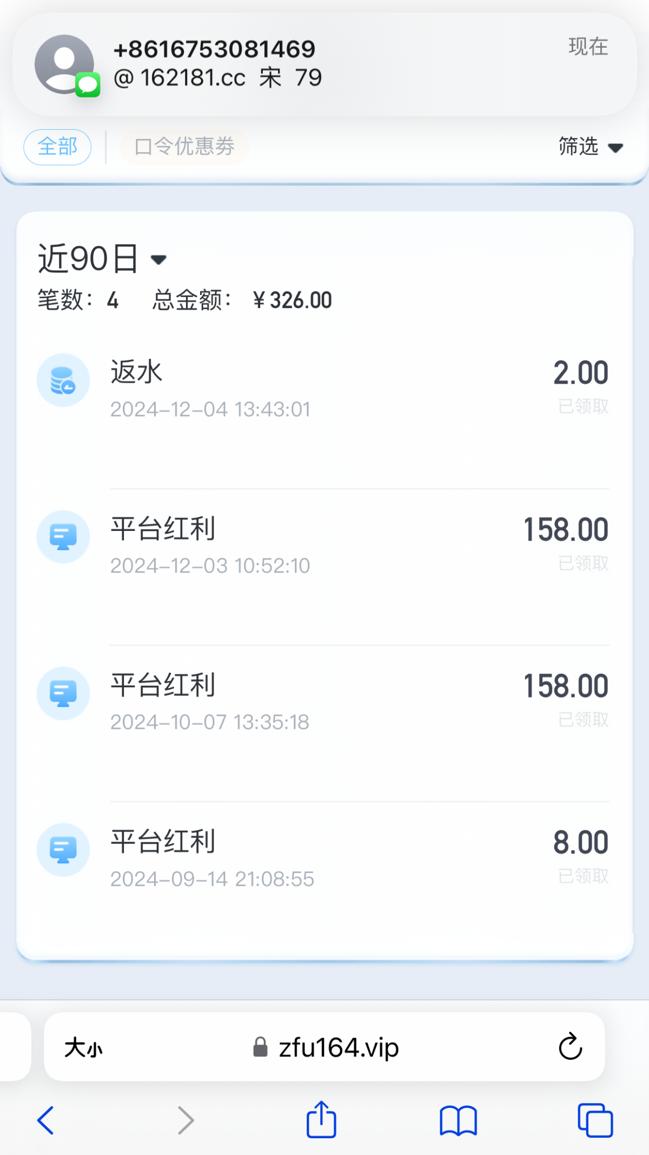Image resolution: width=649 pixels, height=1155 pixels.
Task: Open the 大小 page text size menu
Action: pyautogui.click(x=83, y=1048)
